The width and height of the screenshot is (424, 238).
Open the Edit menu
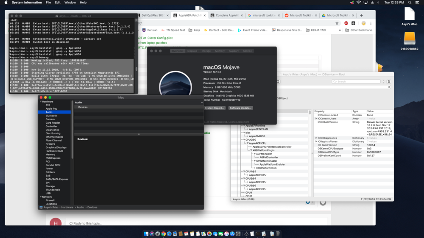(58, 3)
